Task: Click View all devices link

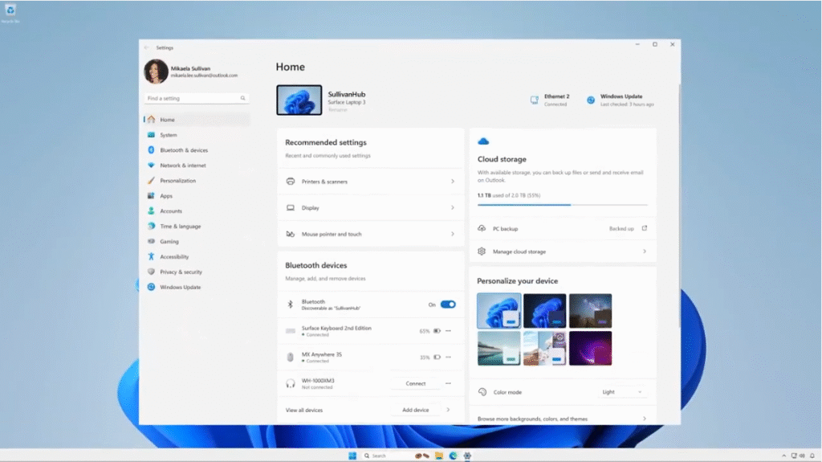Action: (304, 410)
